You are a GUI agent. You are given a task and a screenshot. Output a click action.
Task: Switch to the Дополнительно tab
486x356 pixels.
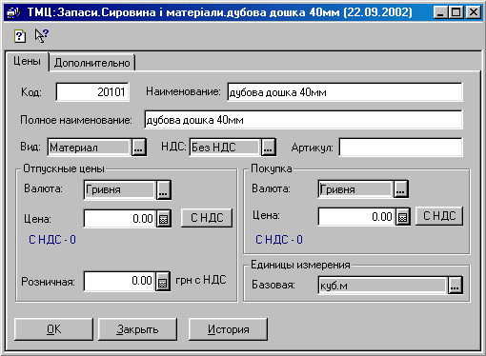click(x=92, y=63)
